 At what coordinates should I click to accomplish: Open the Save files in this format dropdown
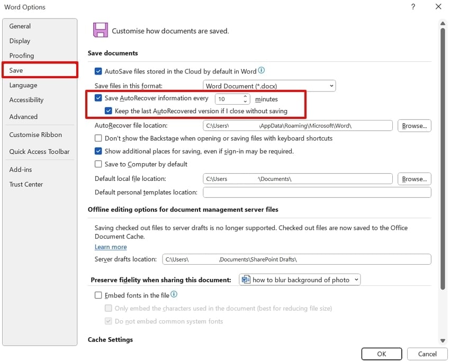click(269, 86)
